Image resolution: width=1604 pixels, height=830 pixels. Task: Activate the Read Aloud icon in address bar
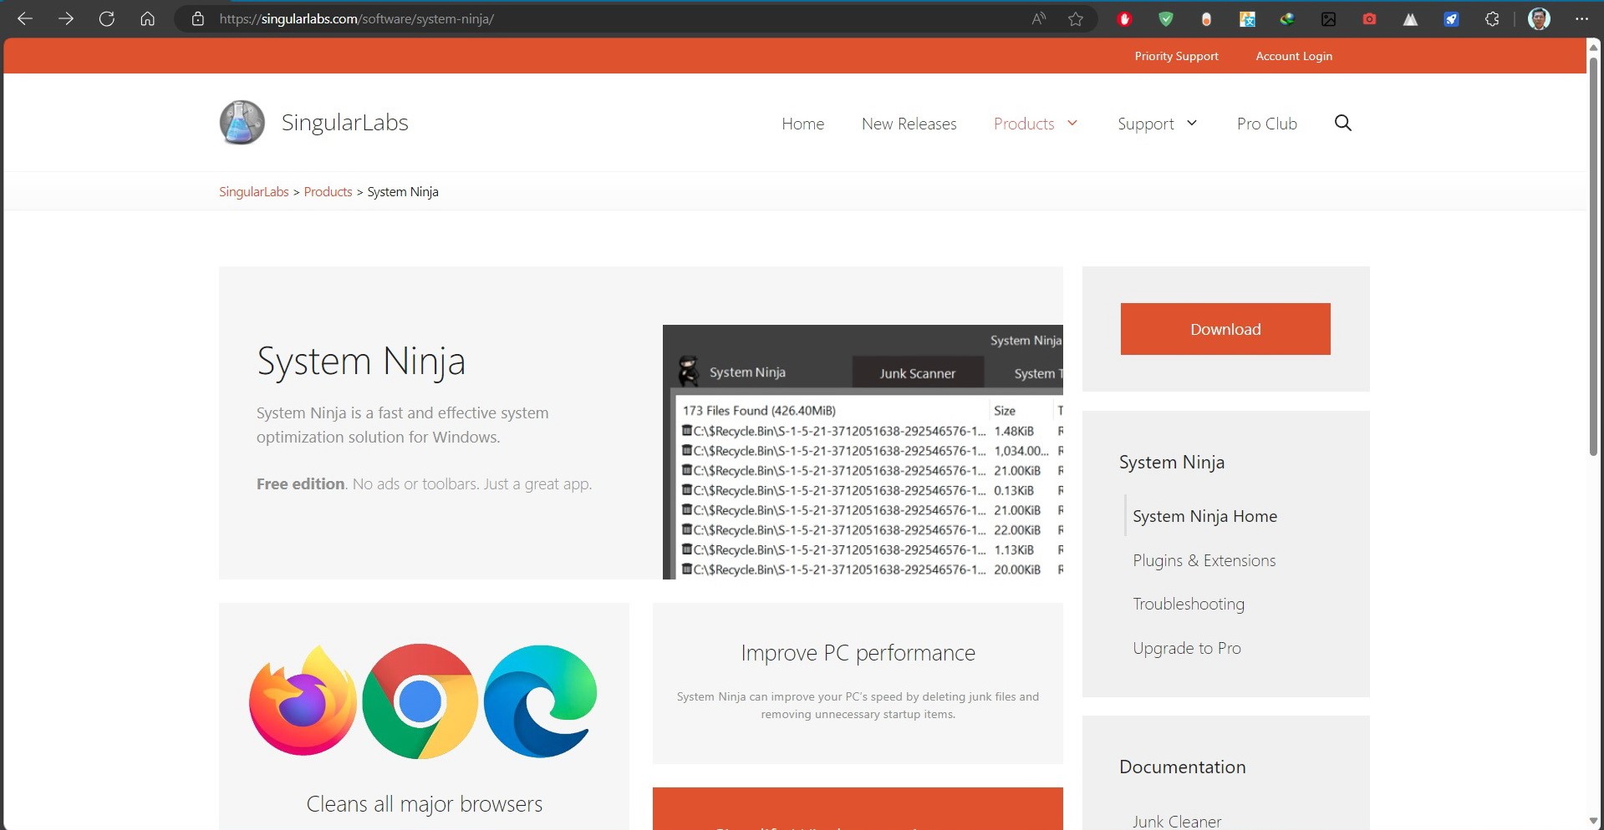[x=1039, y=18]
